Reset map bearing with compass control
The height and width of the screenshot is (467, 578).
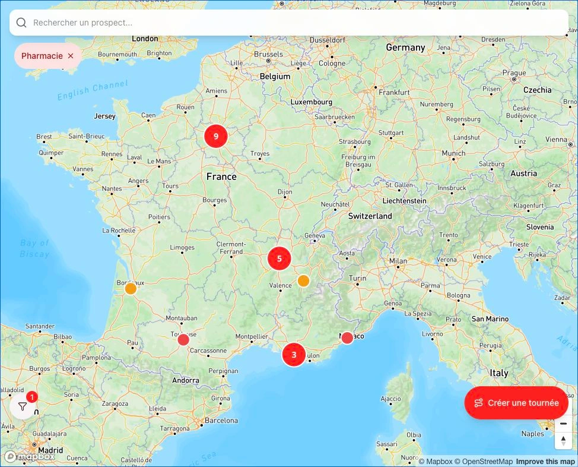563,440
